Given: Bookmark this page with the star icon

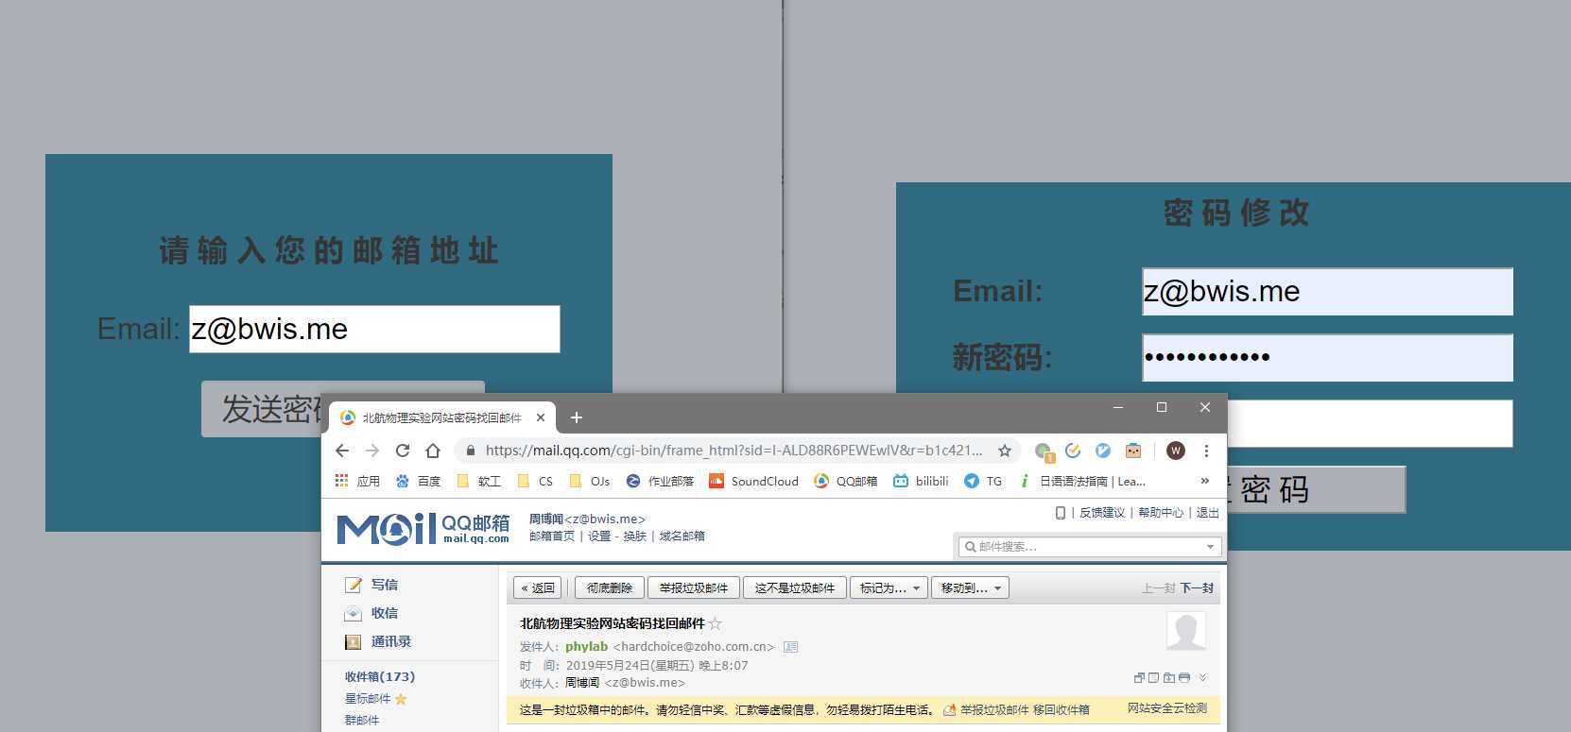Looking at the screenshot, I should [1005, 451].
